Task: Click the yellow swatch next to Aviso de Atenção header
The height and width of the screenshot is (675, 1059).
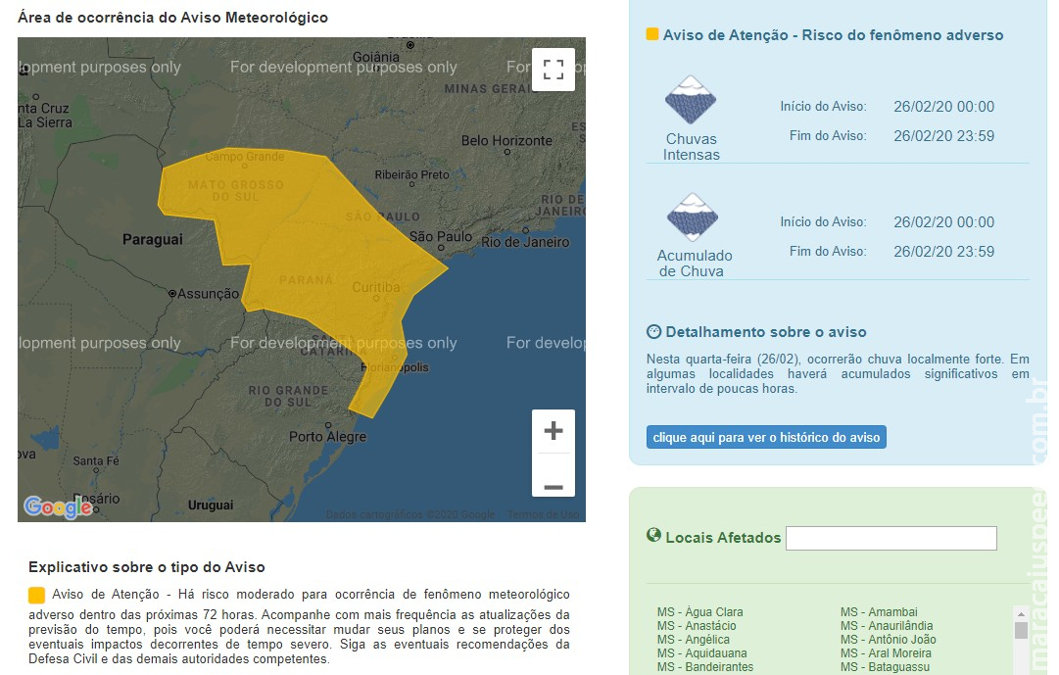Action: click(x=652, y=35)
